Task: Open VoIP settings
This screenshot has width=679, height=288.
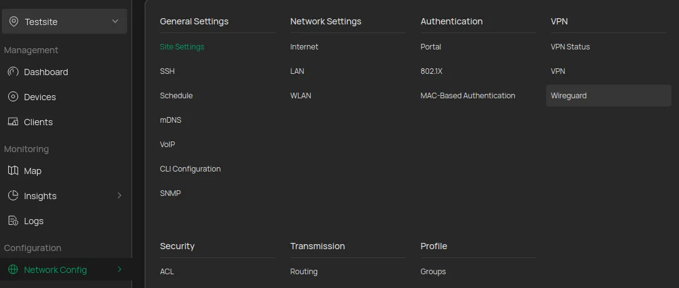Action: pyautogui.click(x=167, y=144)
